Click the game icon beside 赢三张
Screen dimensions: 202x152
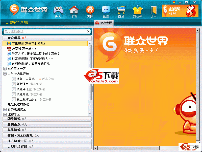click(x=14, y=99)
